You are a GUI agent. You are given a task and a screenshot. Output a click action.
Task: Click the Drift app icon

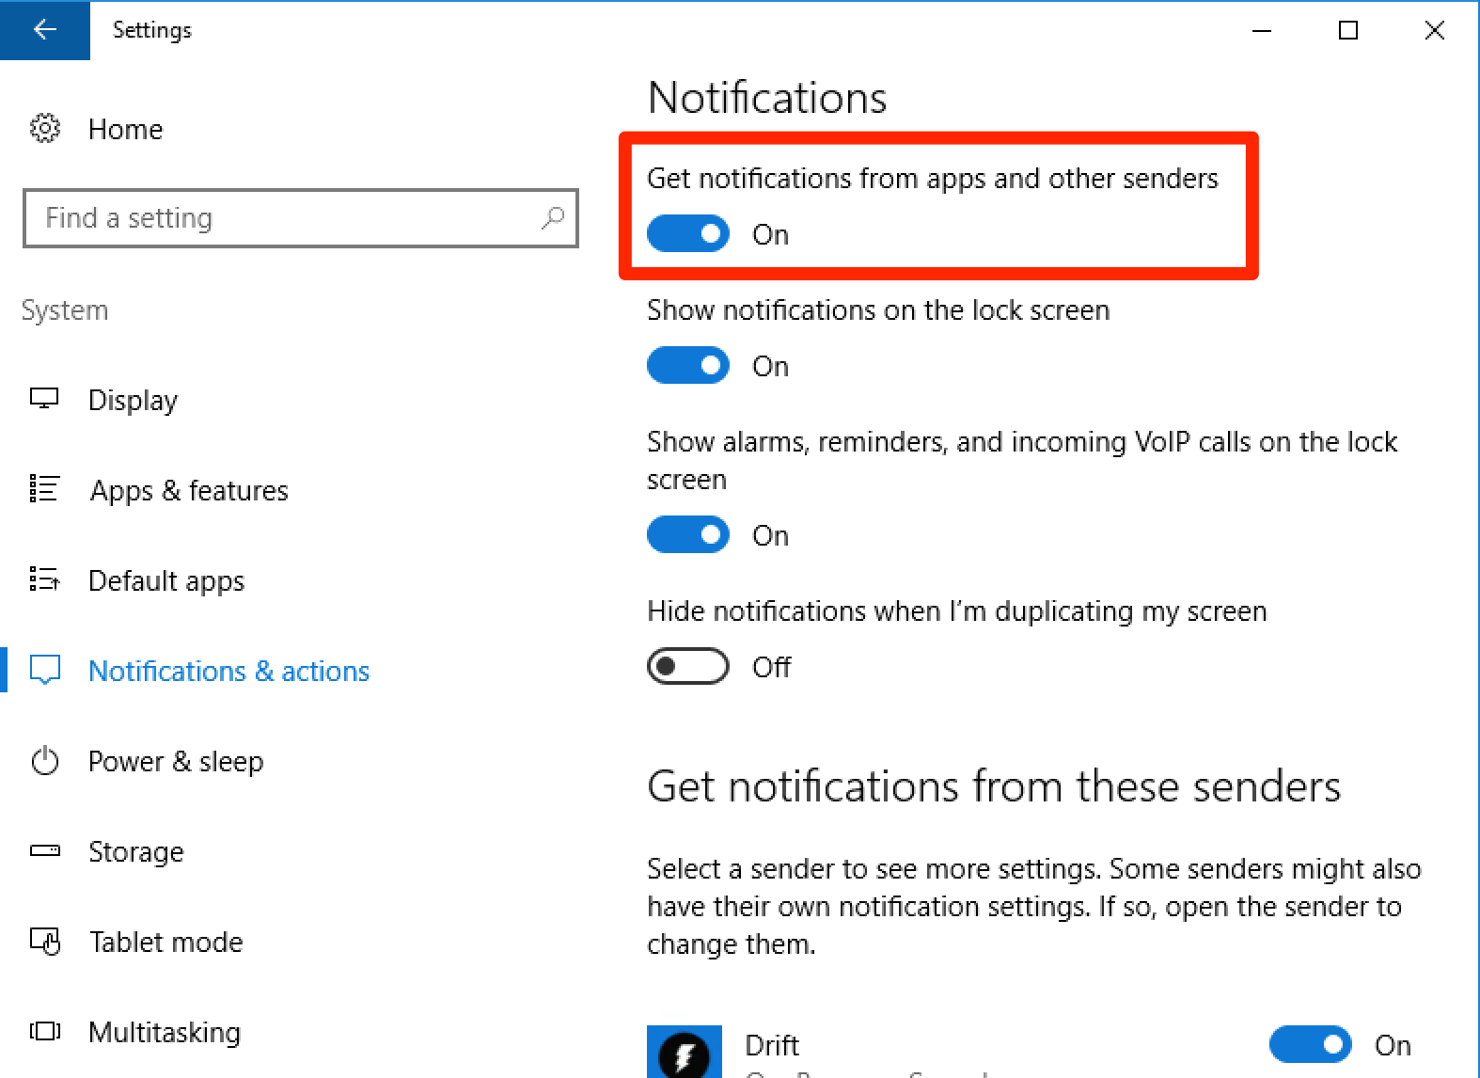pos(685,1052)
